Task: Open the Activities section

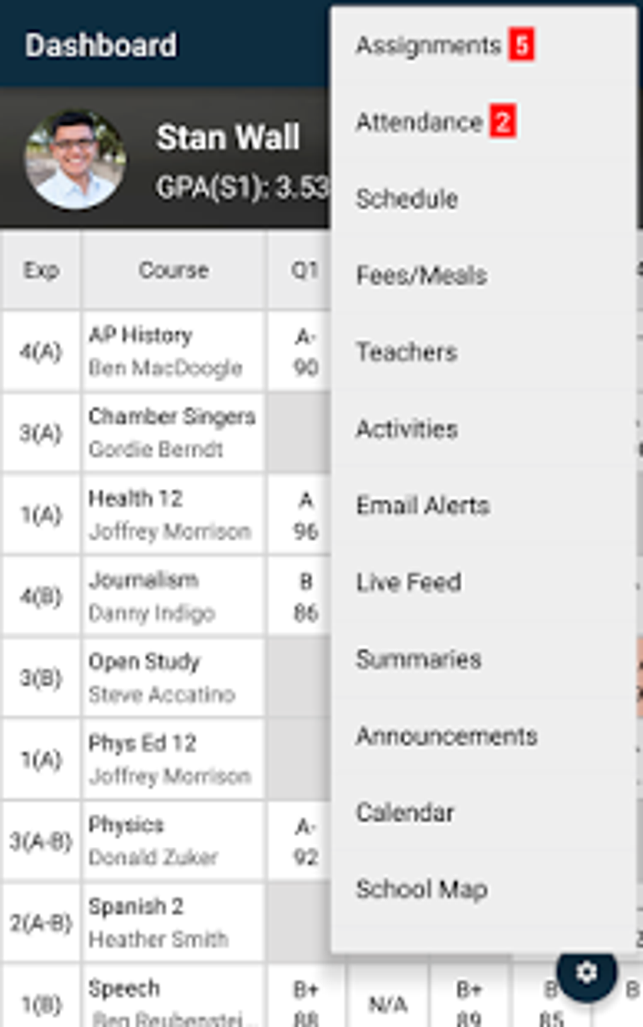Action: [x=407, y=428]
